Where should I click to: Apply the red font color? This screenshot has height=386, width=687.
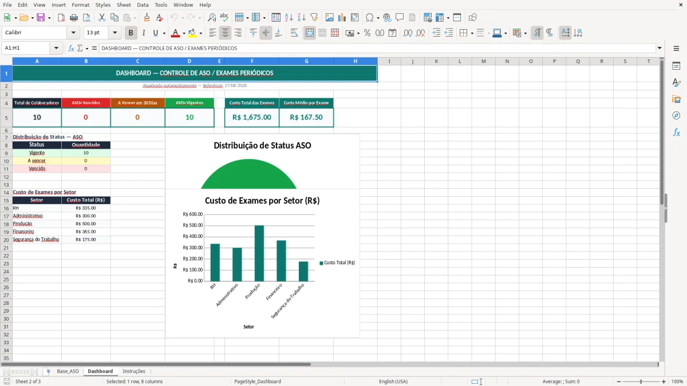pos(175,33)
